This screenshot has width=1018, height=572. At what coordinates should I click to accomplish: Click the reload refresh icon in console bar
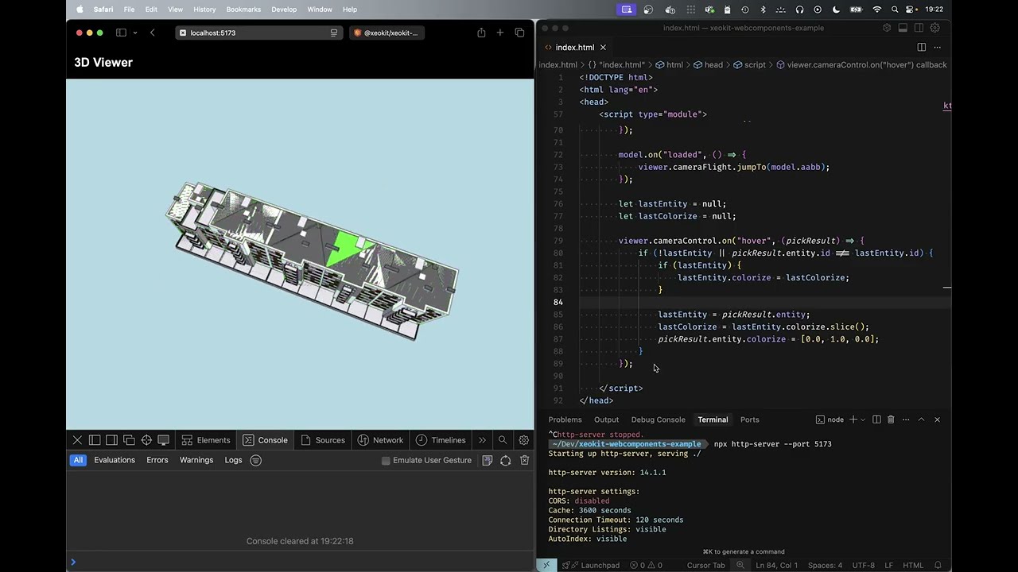[x=506, y=460]
